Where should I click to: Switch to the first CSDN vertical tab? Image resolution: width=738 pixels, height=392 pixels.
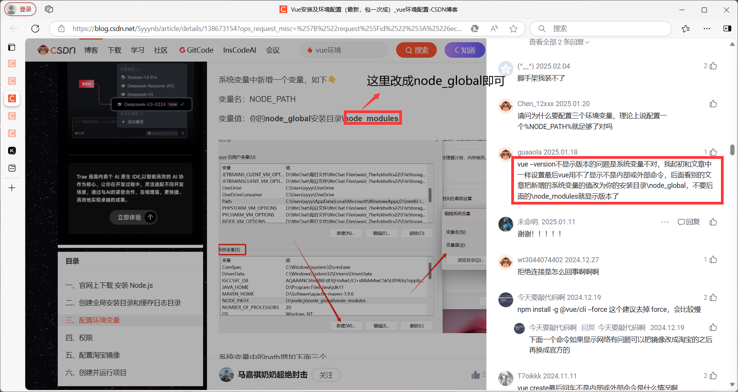pyautogui.click(x=12, y=64)
